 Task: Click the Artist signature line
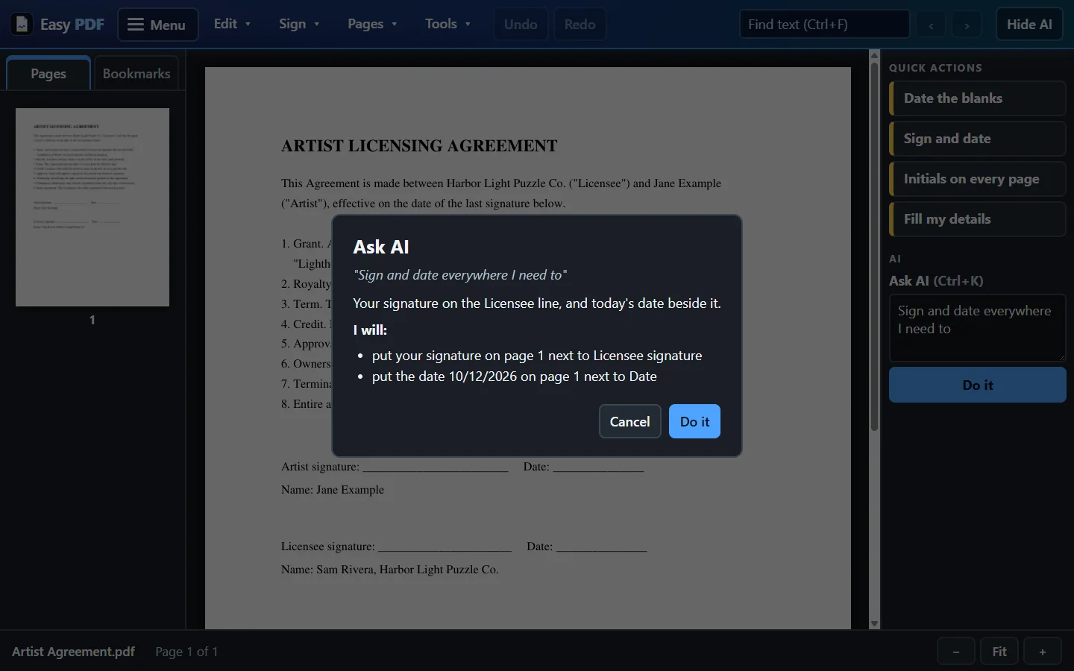pos(436,467)
